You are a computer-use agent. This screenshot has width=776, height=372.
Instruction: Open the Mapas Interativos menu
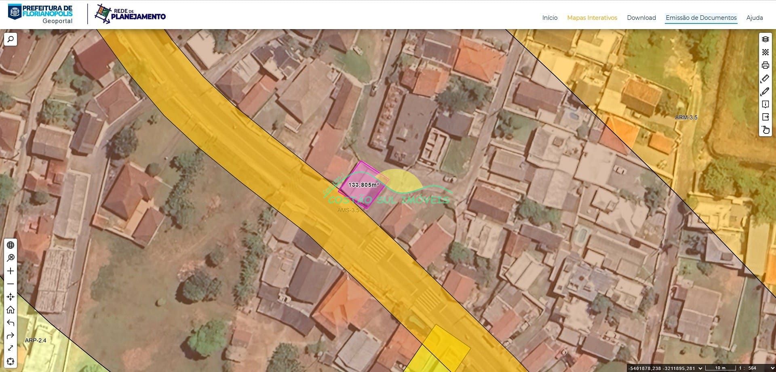pyautogui.click(x=592, y=18)
